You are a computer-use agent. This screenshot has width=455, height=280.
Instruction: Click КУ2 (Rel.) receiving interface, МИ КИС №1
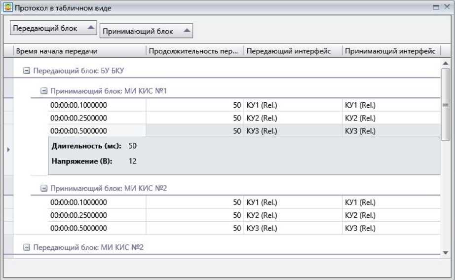(x=360, y=118)
